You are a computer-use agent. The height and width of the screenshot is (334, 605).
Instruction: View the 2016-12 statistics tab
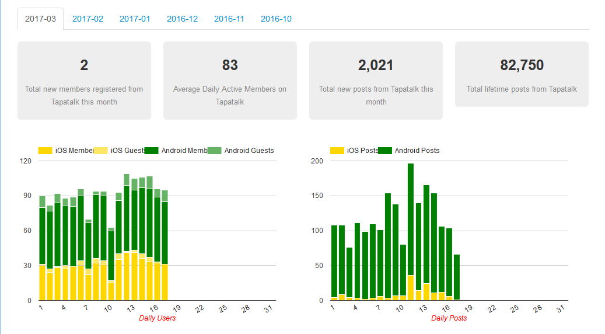(x=182, y=19)
